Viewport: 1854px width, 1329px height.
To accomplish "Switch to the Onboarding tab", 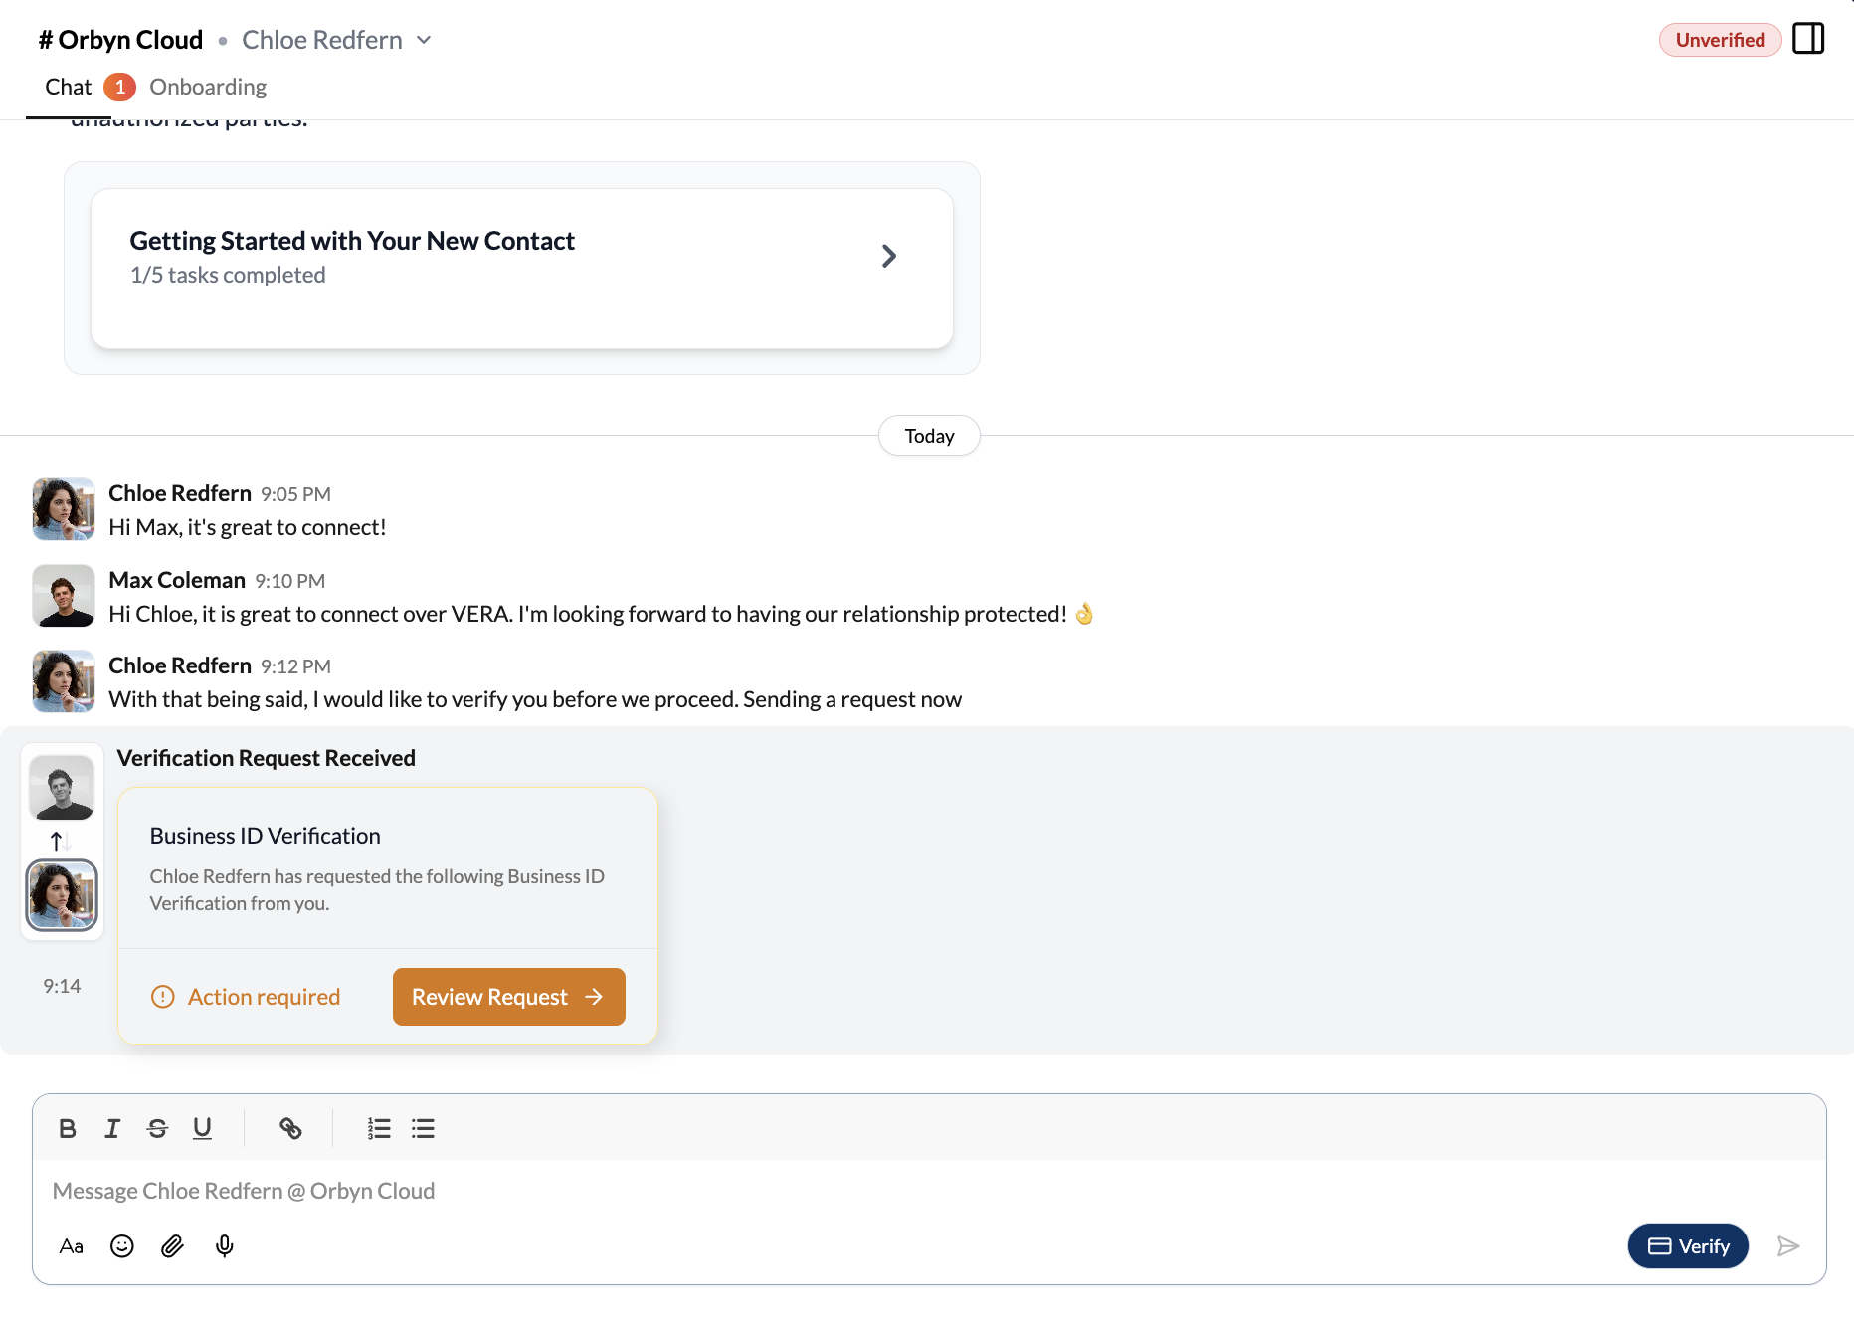I will tap(207, 87).
